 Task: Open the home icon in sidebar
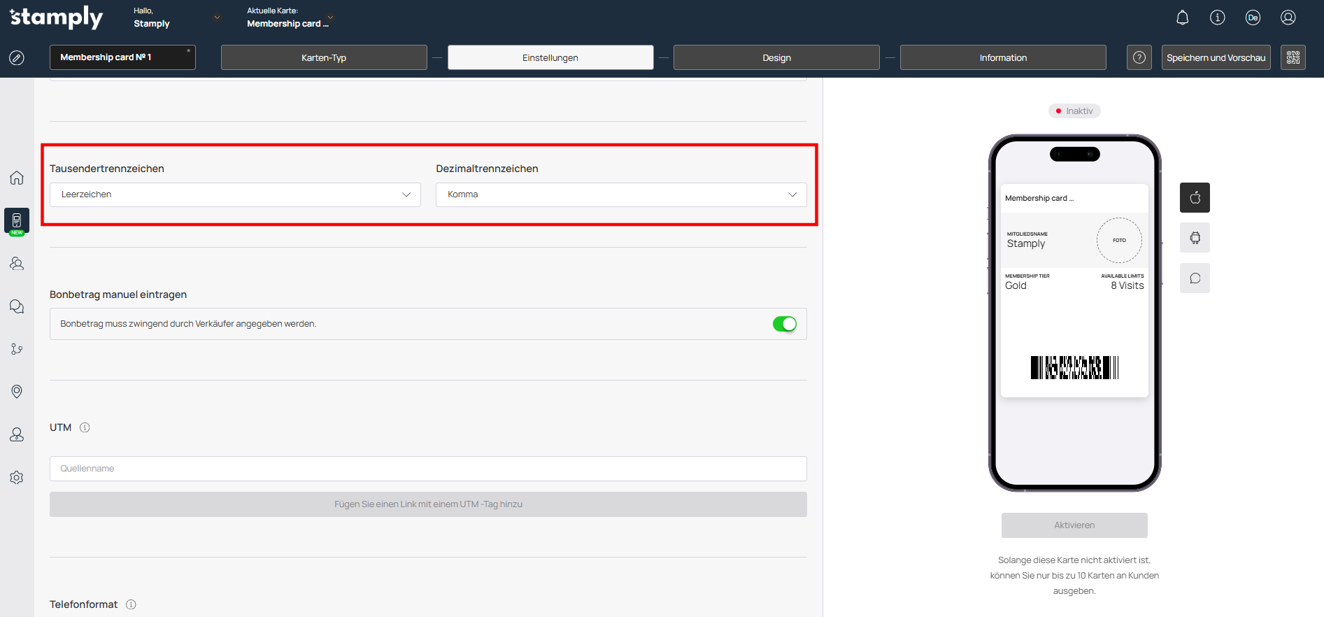coord(17,178)
